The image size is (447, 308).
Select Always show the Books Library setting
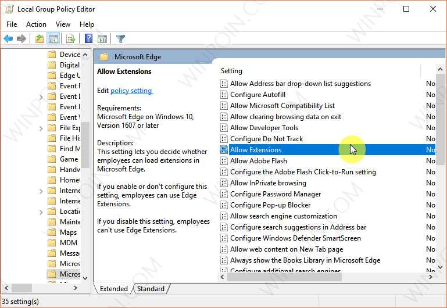328,260
